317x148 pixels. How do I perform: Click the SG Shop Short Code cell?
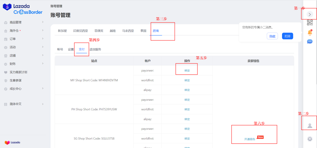pos(94,139)
